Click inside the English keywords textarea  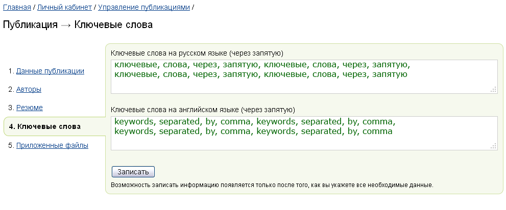coord(304,134)
